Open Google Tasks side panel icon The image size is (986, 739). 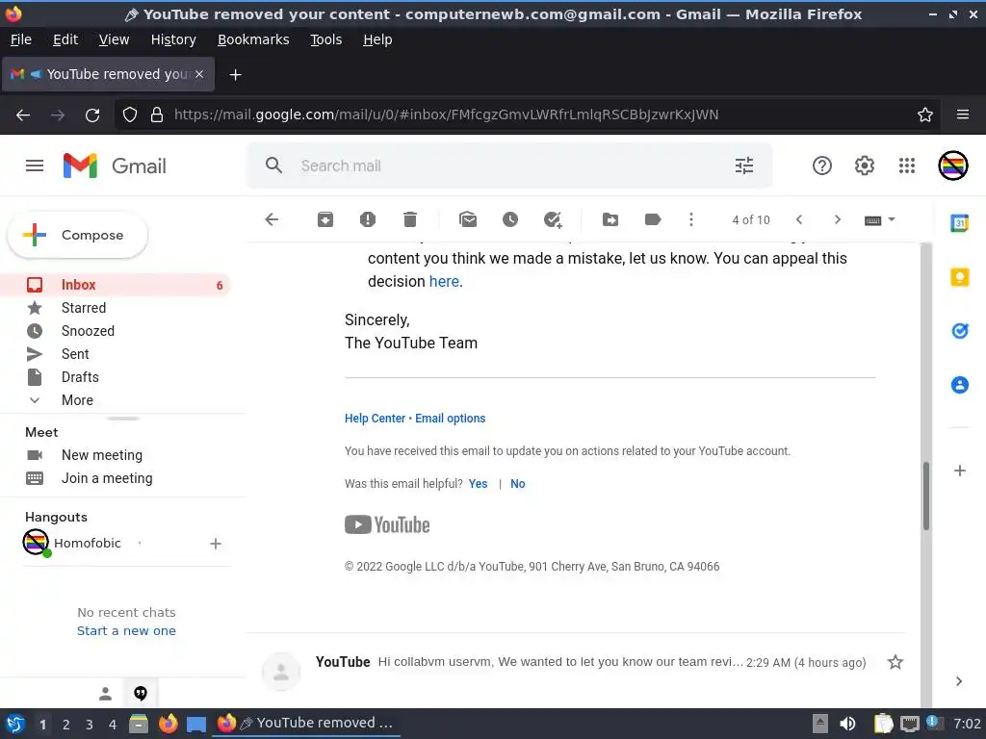click(960, 331)
